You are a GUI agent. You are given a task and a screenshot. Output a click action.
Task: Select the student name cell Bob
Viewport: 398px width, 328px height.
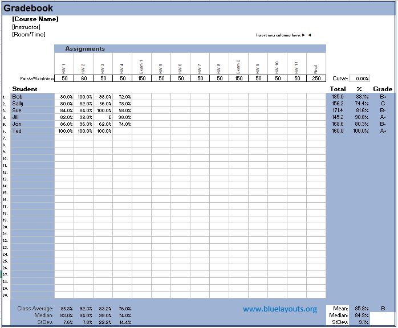point(33,97)
